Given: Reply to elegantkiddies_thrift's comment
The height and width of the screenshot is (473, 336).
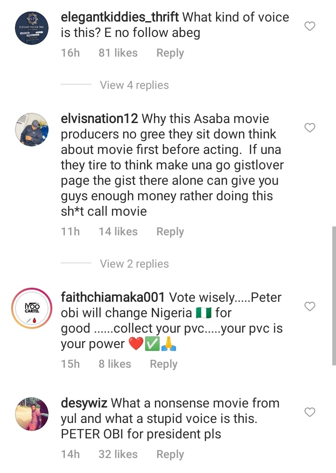Looking at the screenshot, I should click(170, 53).
